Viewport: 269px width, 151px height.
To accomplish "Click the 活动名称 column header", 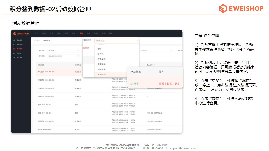I will [41, 65].
